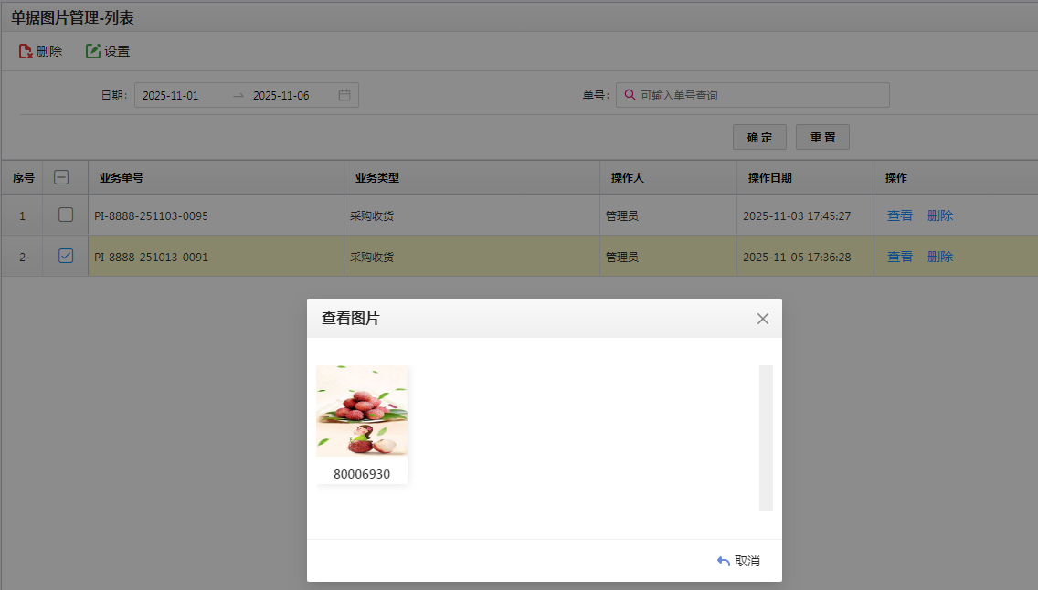Click the magnifier icon in search box
This screenshot has width=1038, height=590.
[x=630, y=95]
